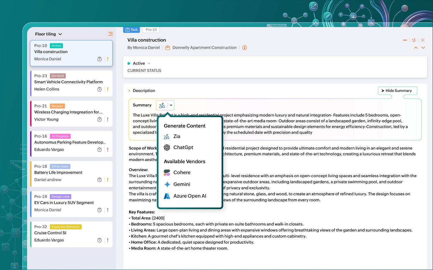The height and width of the screenshot is (270, 433).
Task: Click the Hide Summary button
Action: click(x=397, y=91)
